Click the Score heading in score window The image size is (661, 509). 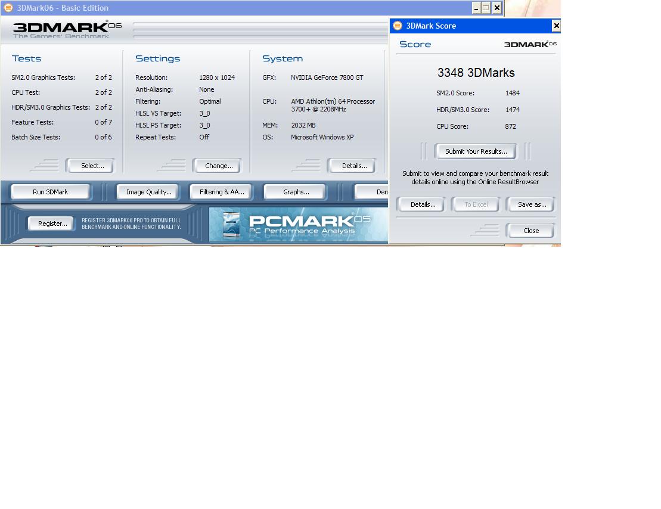pyautogui.click(x=415, y=44)
